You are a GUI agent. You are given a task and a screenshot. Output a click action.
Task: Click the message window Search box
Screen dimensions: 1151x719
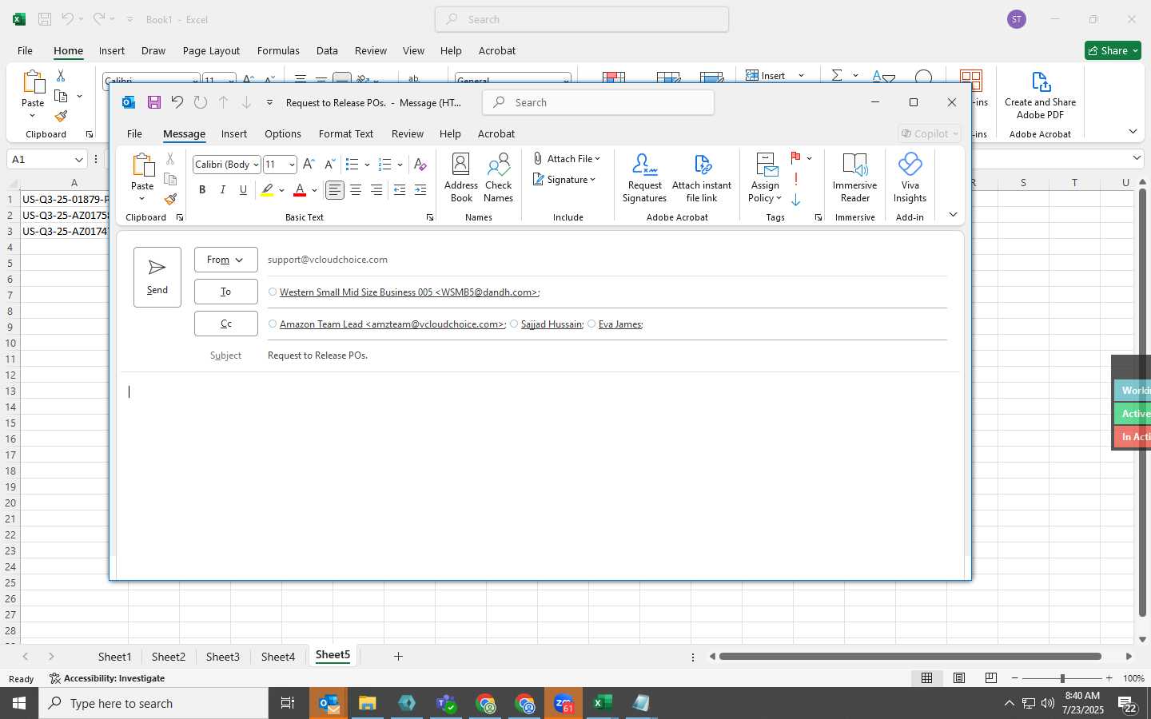click(598, 102)
